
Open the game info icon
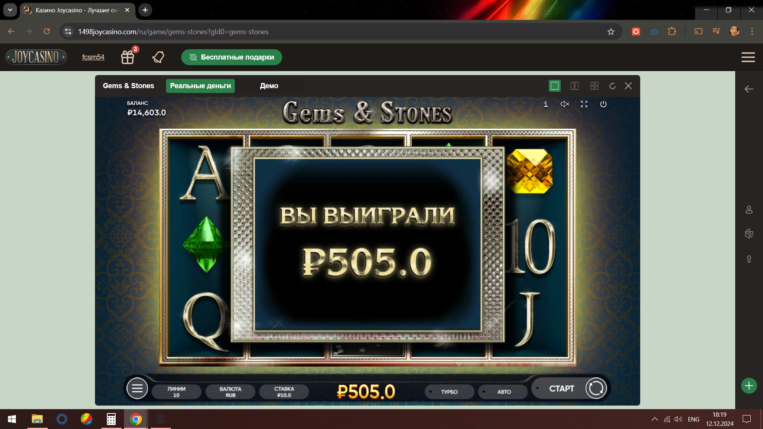pyautogui.click(x=546, y=104)
